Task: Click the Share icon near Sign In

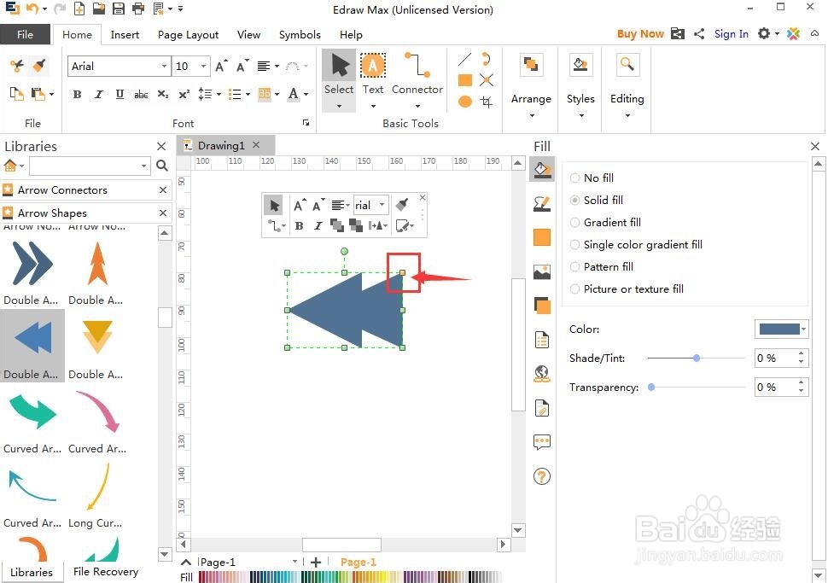Action: pos(699,34)
